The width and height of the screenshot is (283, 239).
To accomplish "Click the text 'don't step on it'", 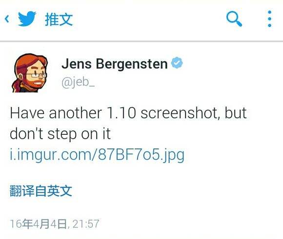I will click(x=60, y=134).
